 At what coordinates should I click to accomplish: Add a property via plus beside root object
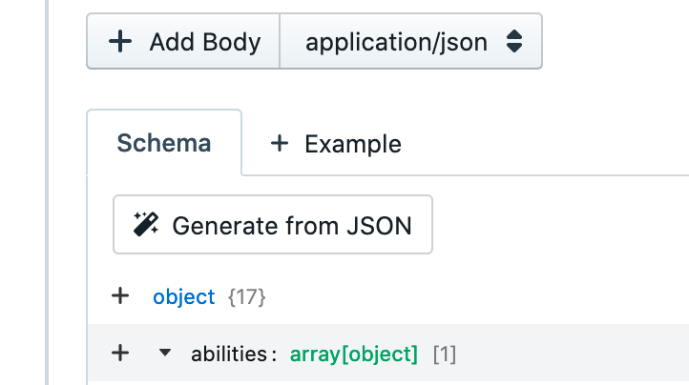[x=120, y=296]
